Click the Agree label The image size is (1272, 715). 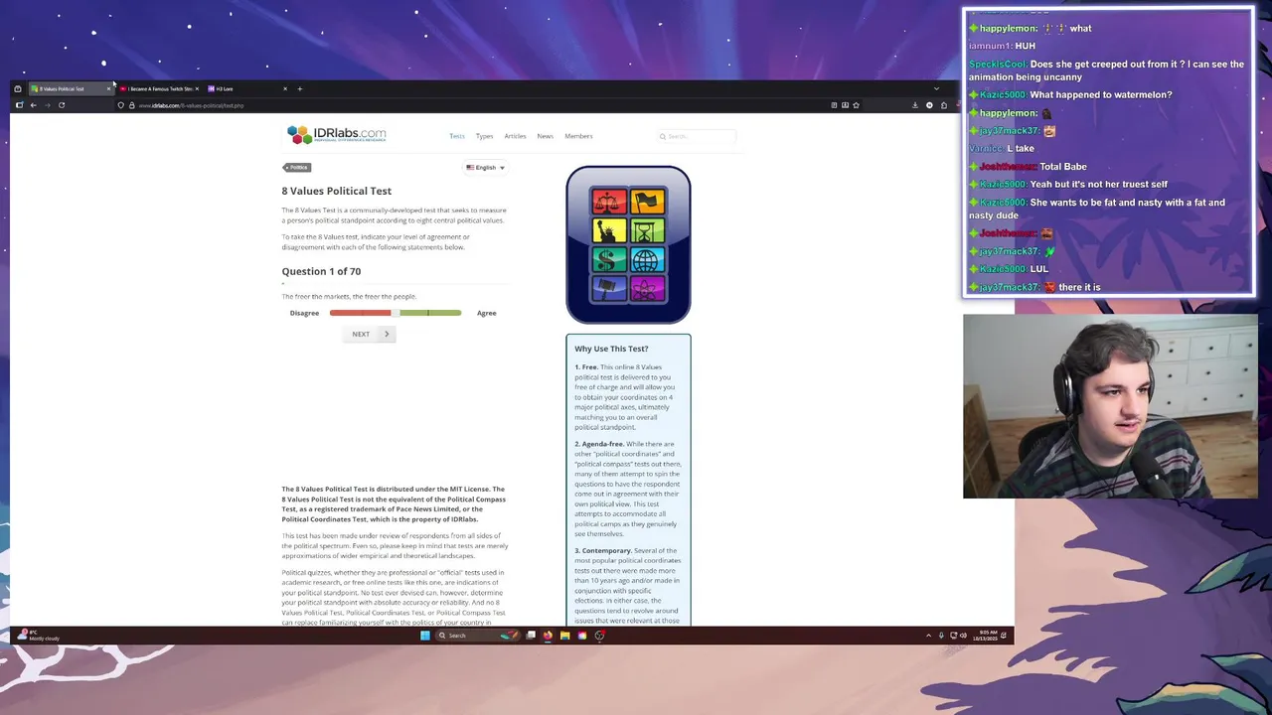[486, 313]
